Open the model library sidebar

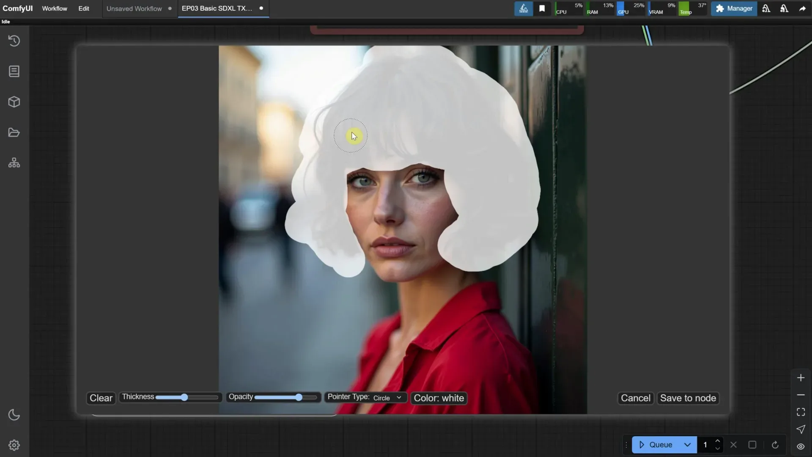coord(14,102)
